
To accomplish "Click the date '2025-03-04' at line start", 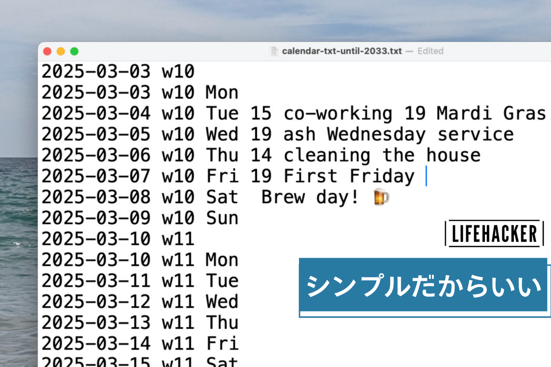I will point(96,113).
